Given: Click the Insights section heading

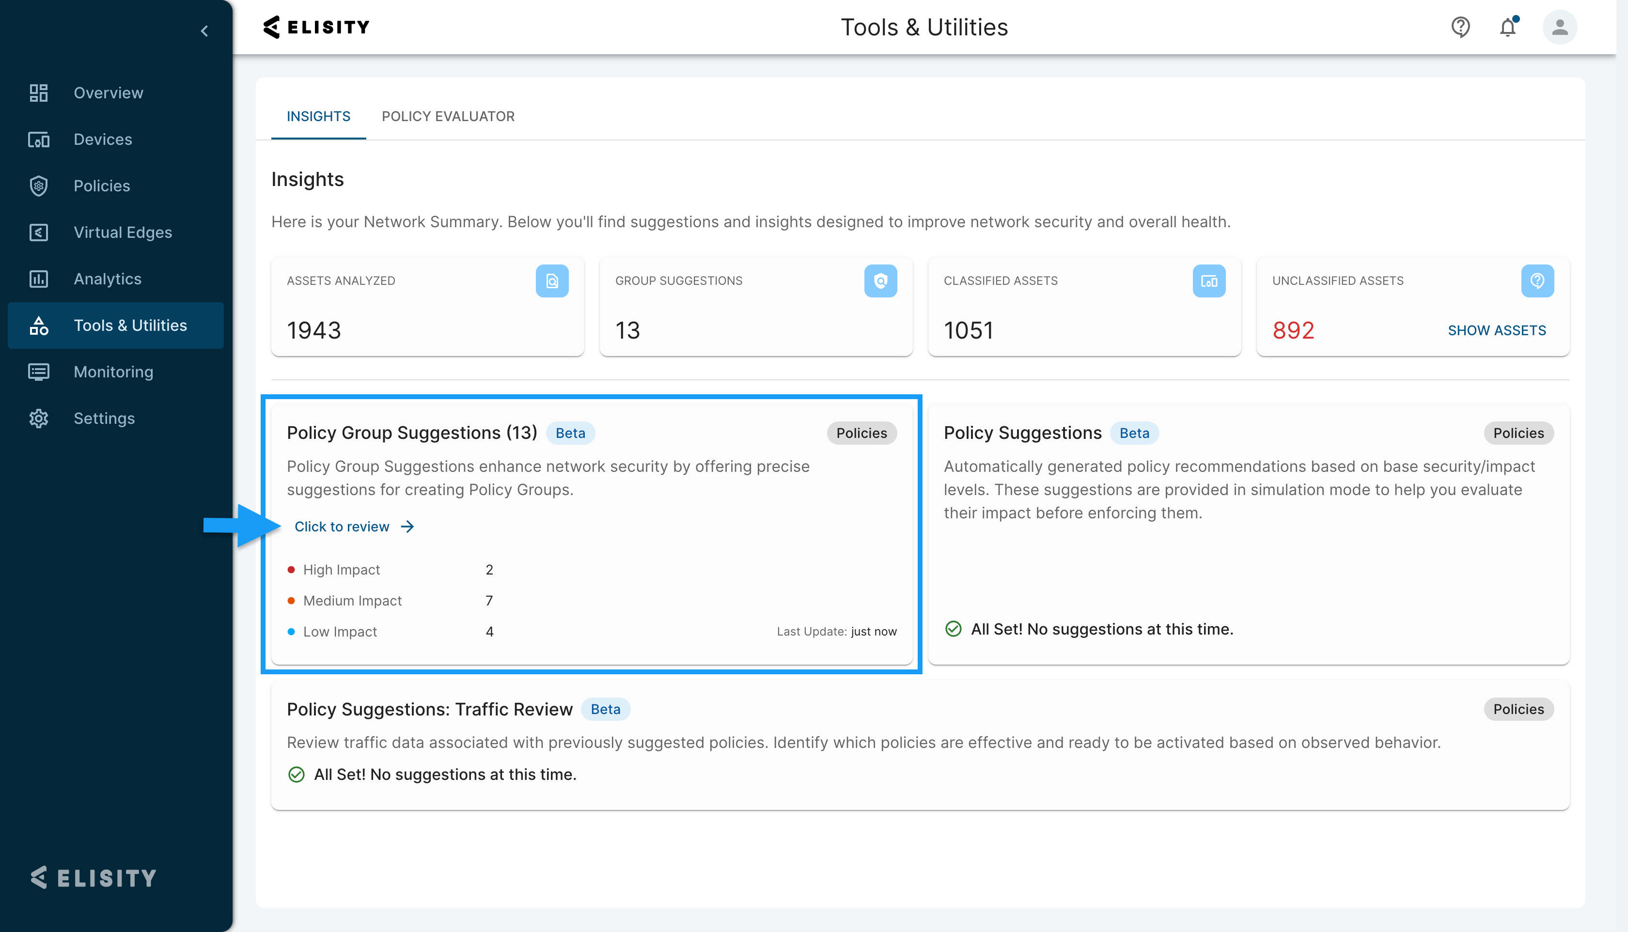Looking at the screenshot, I should pos(307,179).
